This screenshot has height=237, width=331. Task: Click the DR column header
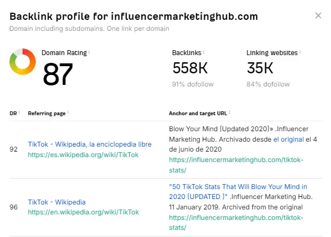13,113
